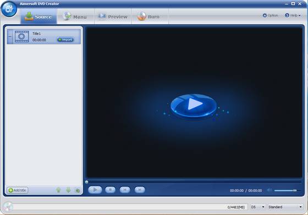
Task: Click the previous track button
Action: [125, 190]
